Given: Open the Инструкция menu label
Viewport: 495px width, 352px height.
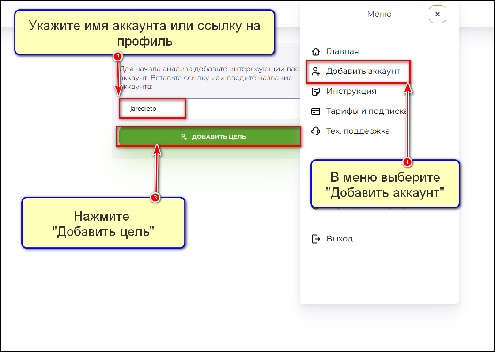Looking at the screenshot, I should [x=351, y=92].
